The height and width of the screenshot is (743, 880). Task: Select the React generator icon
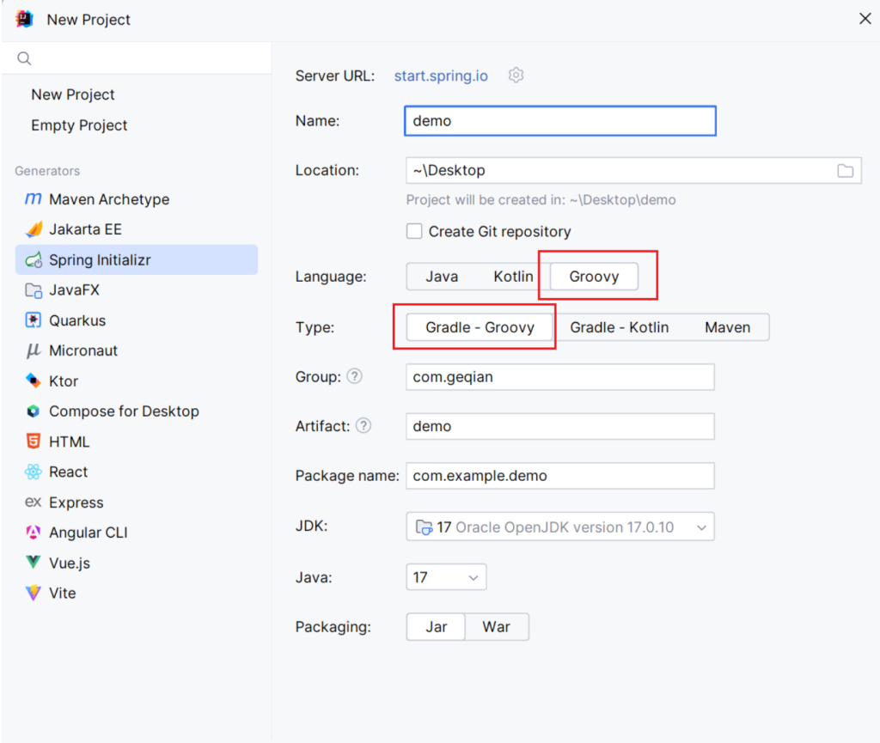pos(34,472)
